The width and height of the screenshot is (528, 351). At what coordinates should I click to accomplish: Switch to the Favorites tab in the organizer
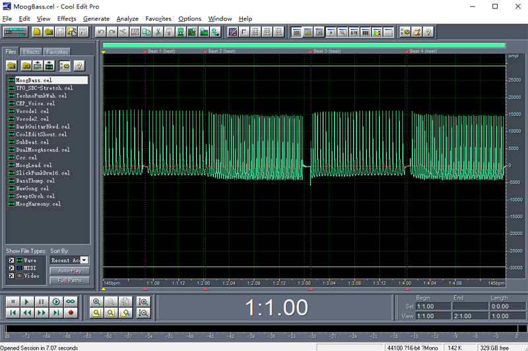point(57,52)
